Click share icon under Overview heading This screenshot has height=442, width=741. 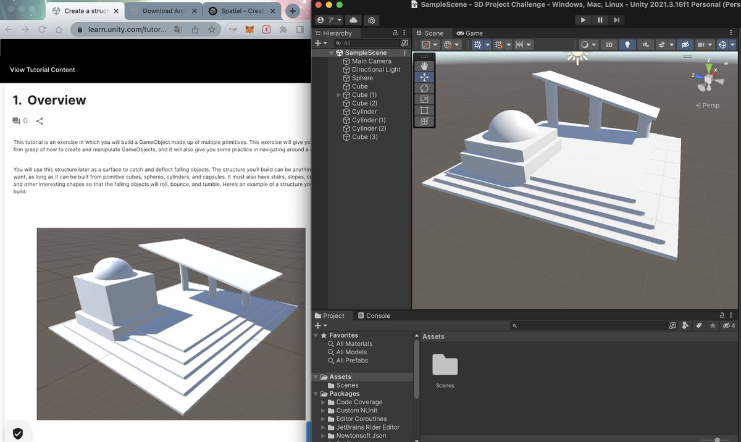tap(40, 121)
